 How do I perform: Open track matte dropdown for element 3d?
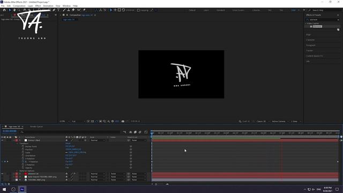117,174
